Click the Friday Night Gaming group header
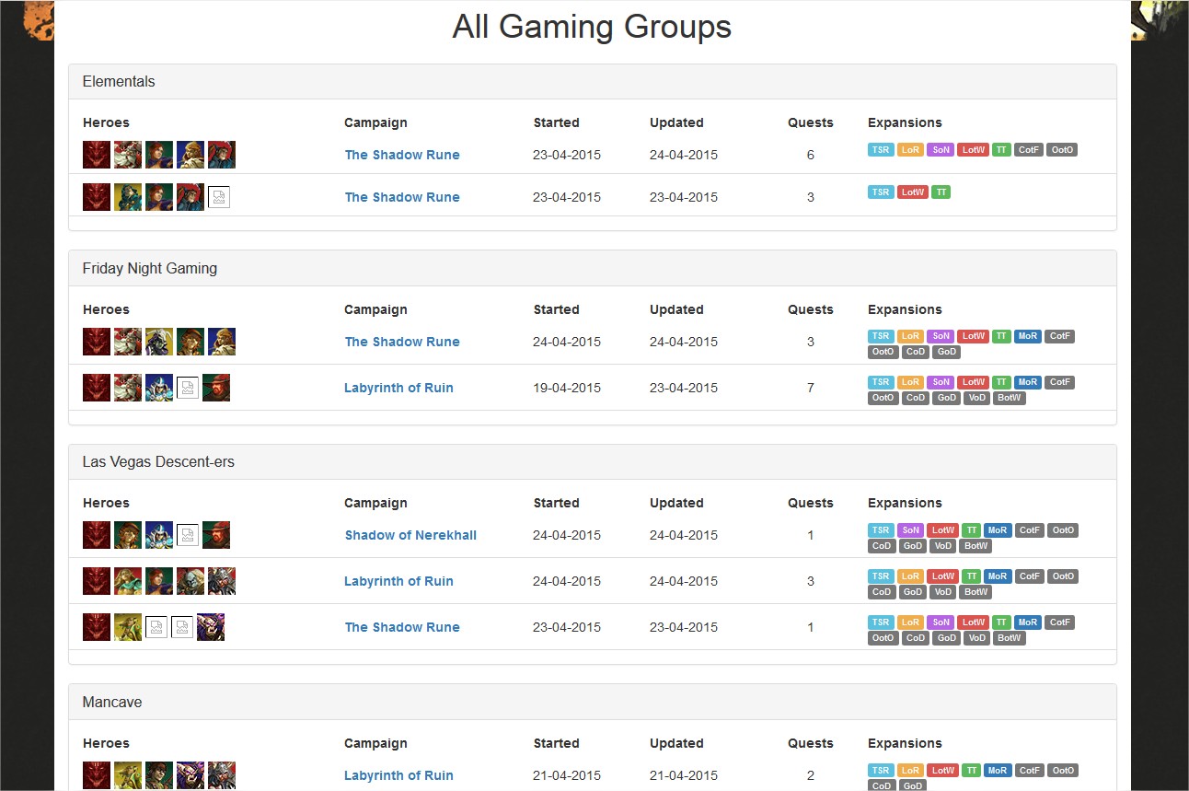 coord(150,268)
